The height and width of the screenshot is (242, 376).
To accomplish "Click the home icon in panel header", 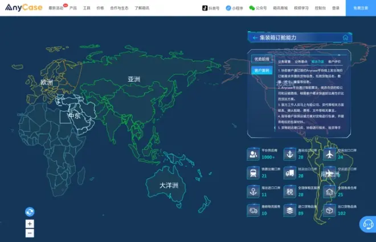I will coord(345,38).
